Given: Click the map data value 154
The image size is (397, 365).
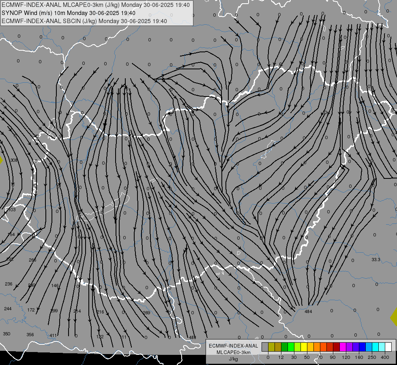Looking at the screenshot, I should (11, 234).
